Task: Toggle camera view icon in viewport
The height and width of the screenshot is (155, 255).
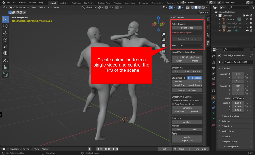Action: point(163,46)
